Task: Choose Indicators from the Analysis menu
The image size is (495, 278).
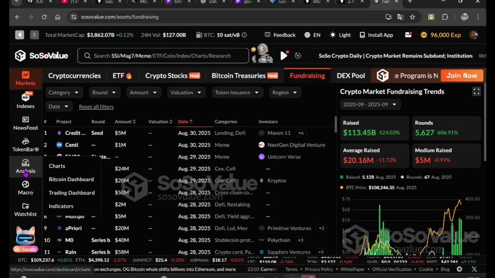Action: [61, 206]
